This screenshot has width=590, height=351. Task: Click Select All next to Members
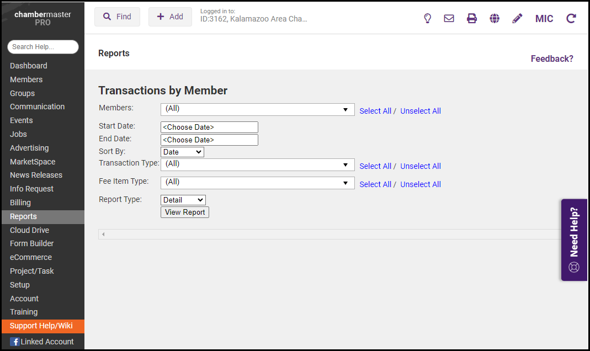click(x=375, y=111)
